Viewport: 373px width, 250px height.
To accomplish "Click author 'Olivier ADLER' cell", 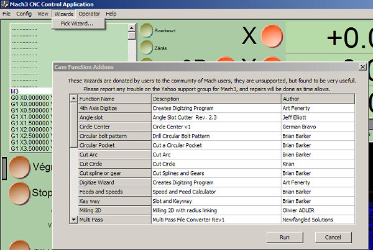I will (318, 210).
